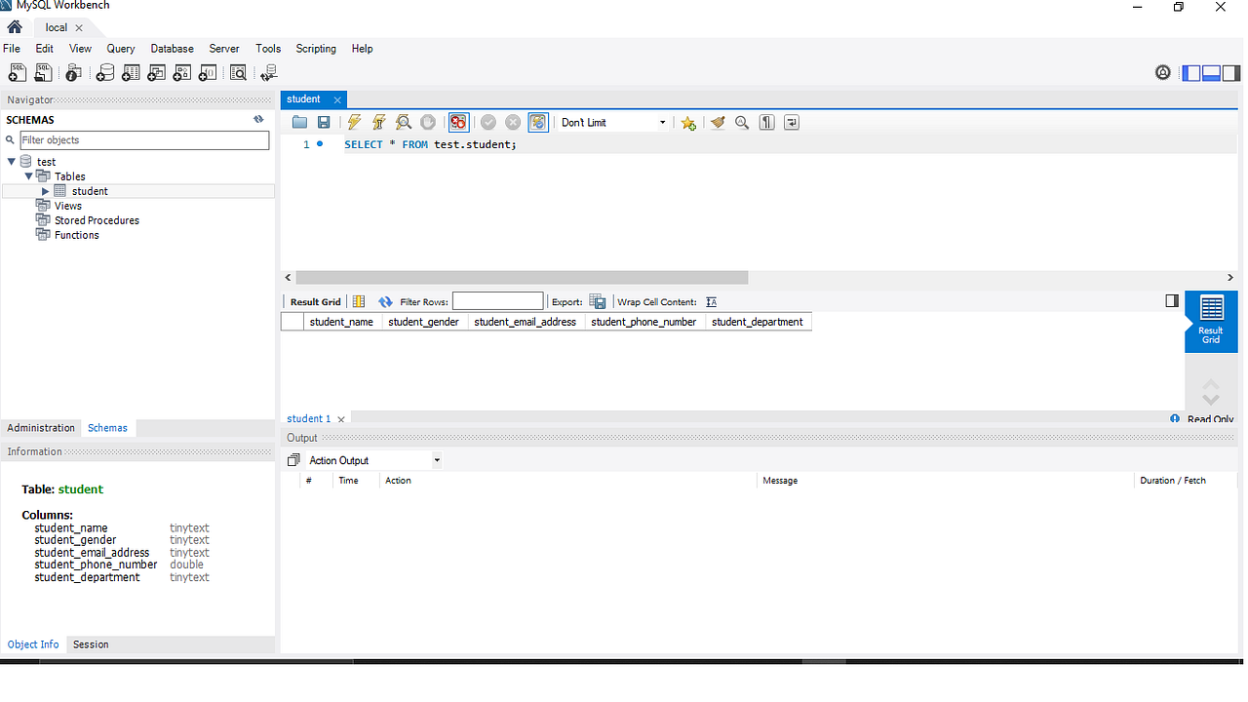1248x702 pixels.
Task: Toggle wrap cell content in results
Action: (711, 301)
